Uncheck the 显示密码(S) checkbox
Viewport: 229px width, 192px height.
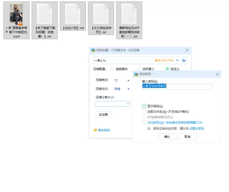144,106
